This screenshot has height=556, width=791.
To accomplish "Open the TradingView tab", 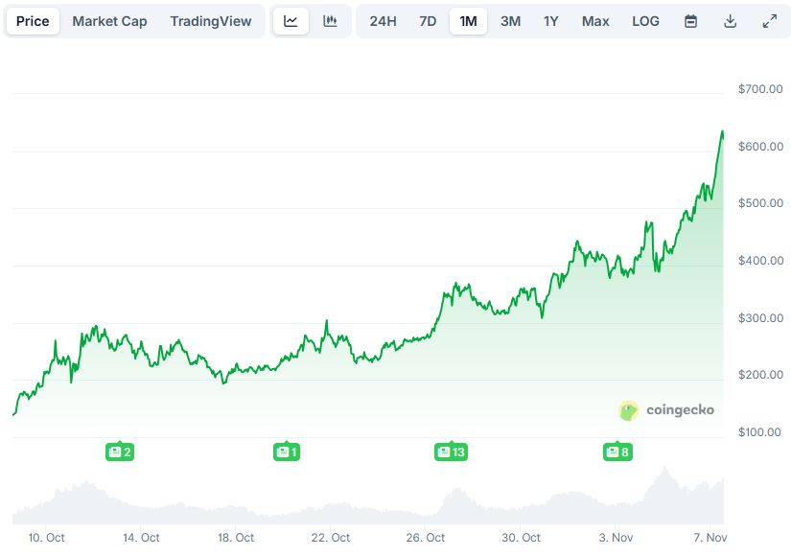I will point(211,20).
